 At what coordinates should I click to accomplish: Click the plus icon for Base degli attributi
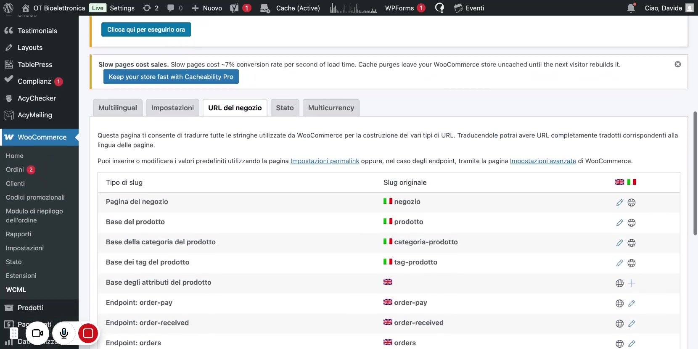click(x=631, y=283)
